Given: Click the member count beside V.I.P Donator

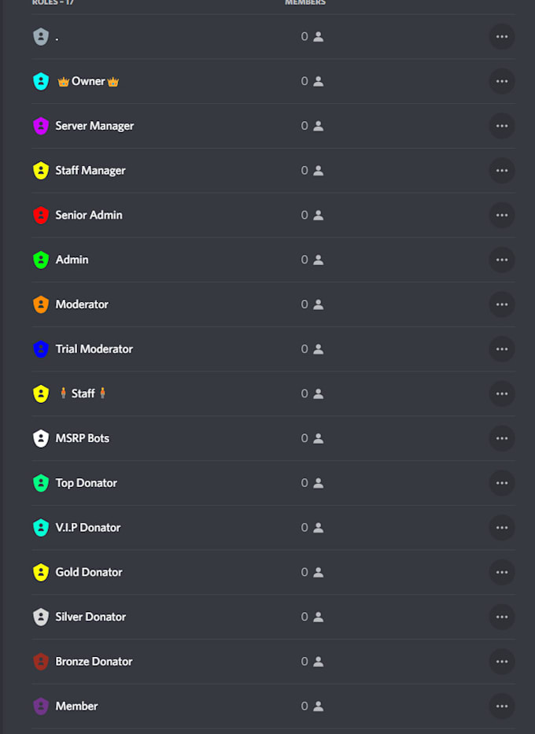Looking at the screenshot, I should tap(312, 528).
